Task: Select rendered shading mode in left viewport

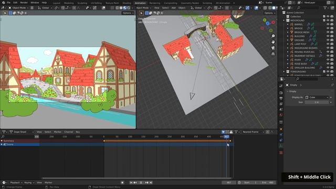Action: [x=129, y=8]
